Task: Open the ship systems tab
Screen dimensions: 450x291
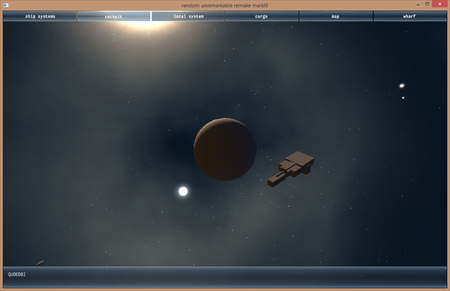Action: pos(40,16)
